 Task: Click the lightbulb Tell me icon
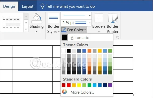point(42,6)
